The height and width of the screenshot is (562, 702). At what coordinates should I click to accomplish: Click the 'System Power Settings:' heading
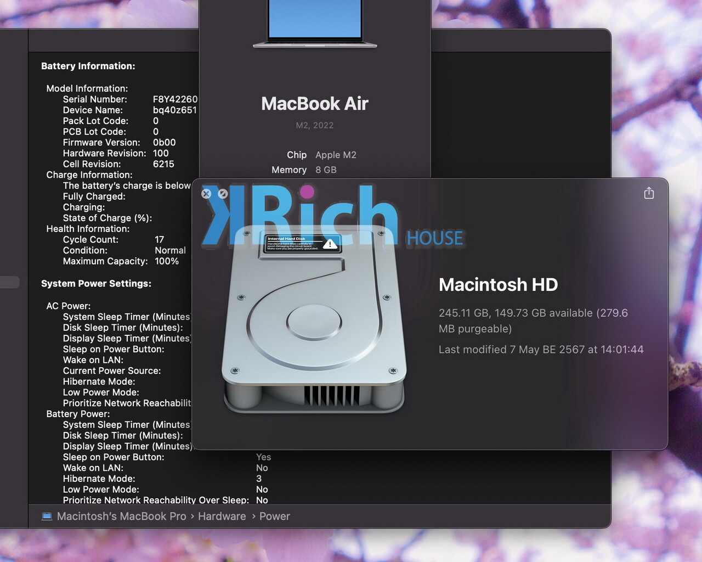(x=96, y=284)
